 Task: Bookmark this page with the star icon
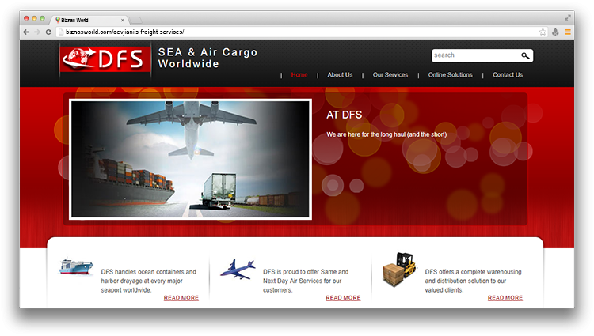click(543, 32)
